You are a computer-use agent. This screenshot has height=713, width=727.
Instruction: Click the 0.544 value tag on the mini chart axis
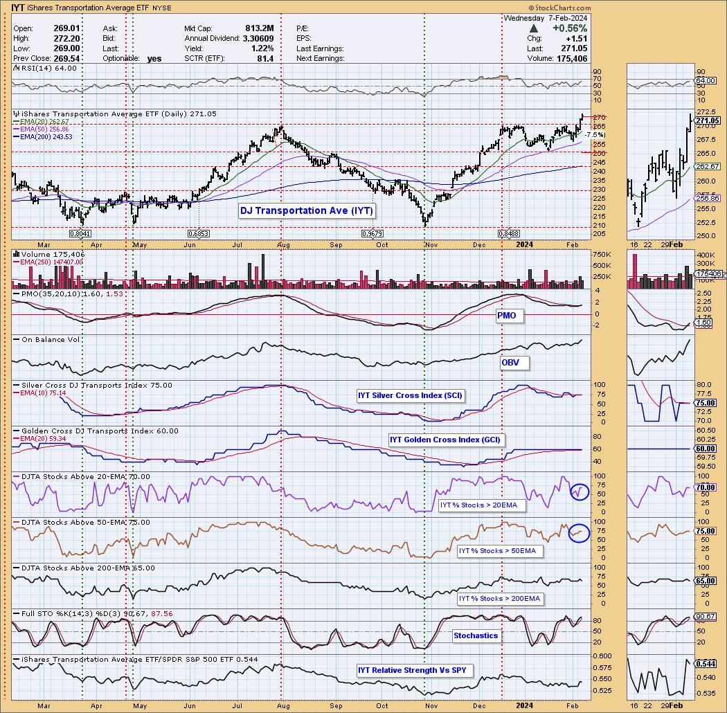coord(706,664)
